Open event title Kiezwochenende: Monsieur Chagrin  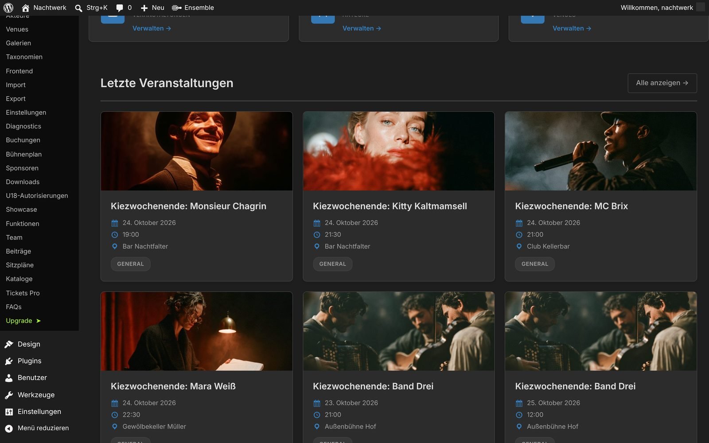pos(188,206)
